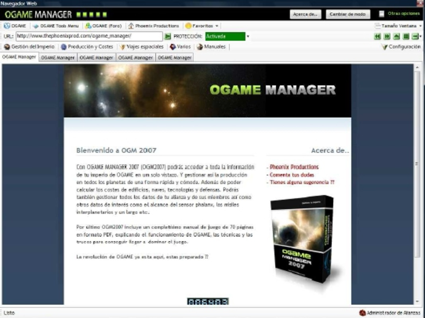
Task: Go to the Phoenix Productions home bookmark
Action: coord(154,26)
